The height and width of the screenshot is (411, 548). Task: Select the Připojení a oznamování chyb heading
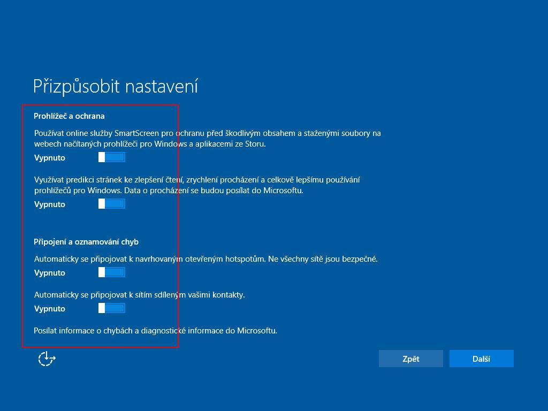[x=86, y=242]
